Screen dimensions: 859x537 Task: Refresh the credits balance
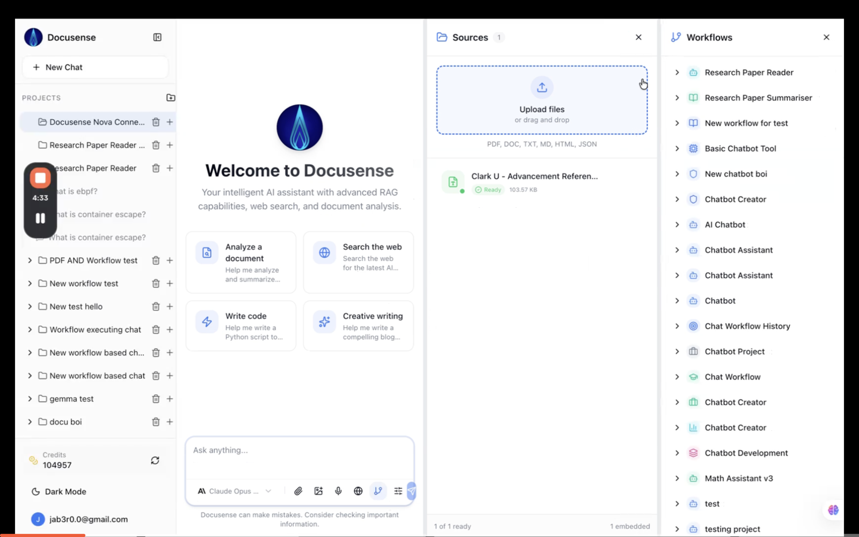pos(155,460)
